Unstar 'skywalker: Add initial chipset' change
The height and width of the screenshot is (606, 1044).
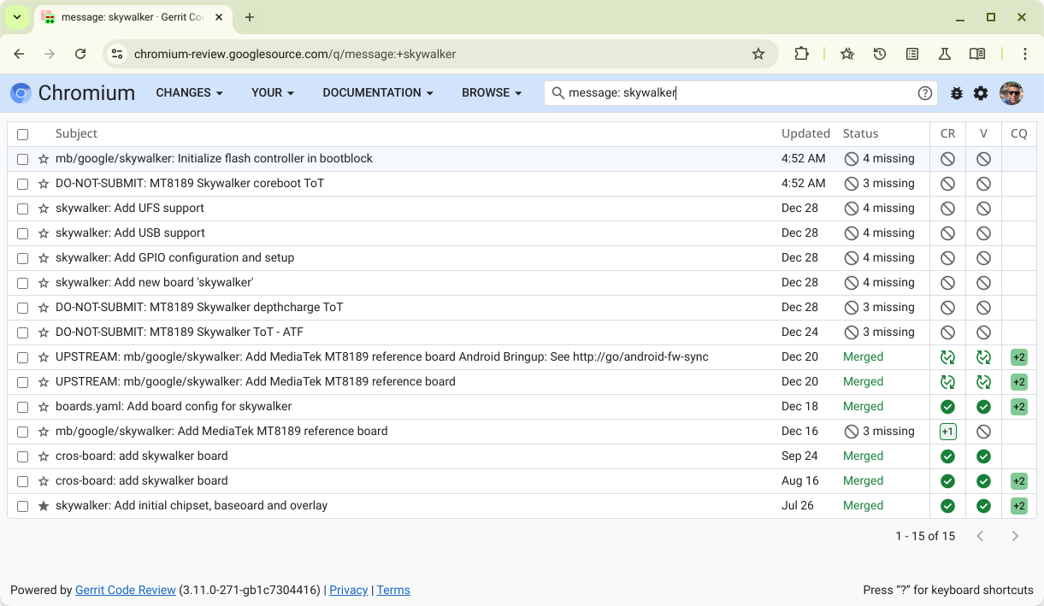pyautogui.click(x=44, y=506)
